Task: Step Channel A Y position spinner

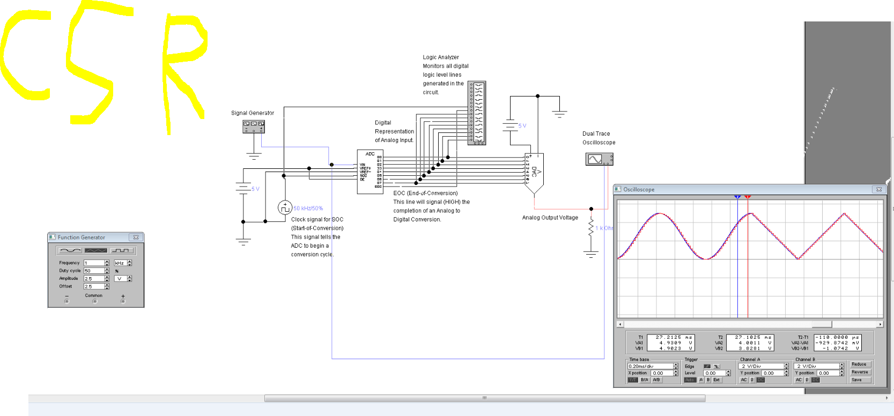Action: click(x=786, y=373)
